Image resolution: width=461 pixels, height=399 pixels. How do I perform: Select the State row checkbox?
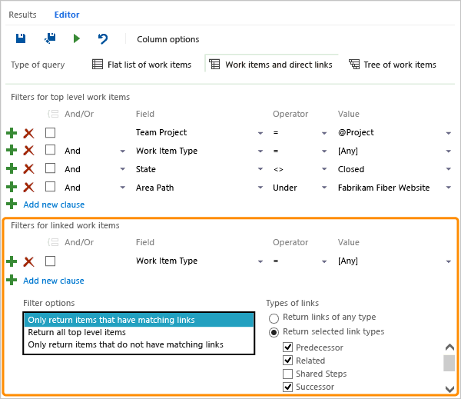pyautogui.click(x=50, y=168)
